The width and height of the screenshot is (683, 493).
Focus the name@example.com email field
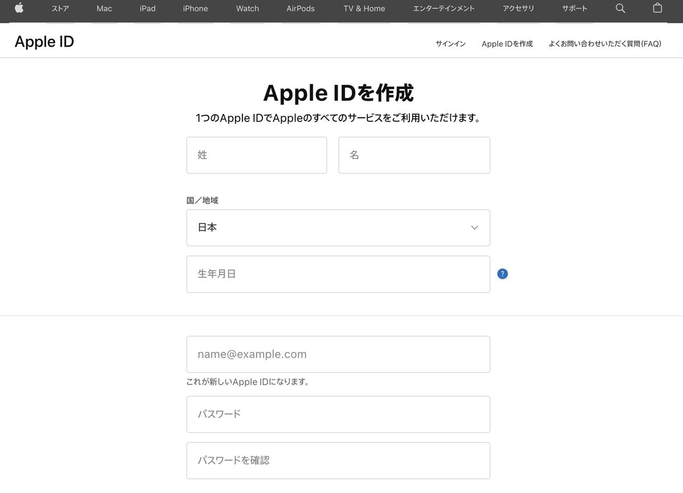[x=338, y=354]
